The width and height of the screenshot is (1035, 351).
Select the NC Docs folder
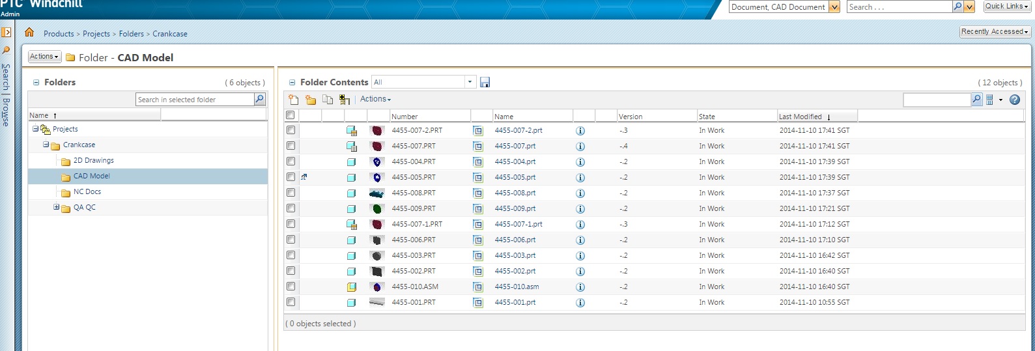[87, 191]
